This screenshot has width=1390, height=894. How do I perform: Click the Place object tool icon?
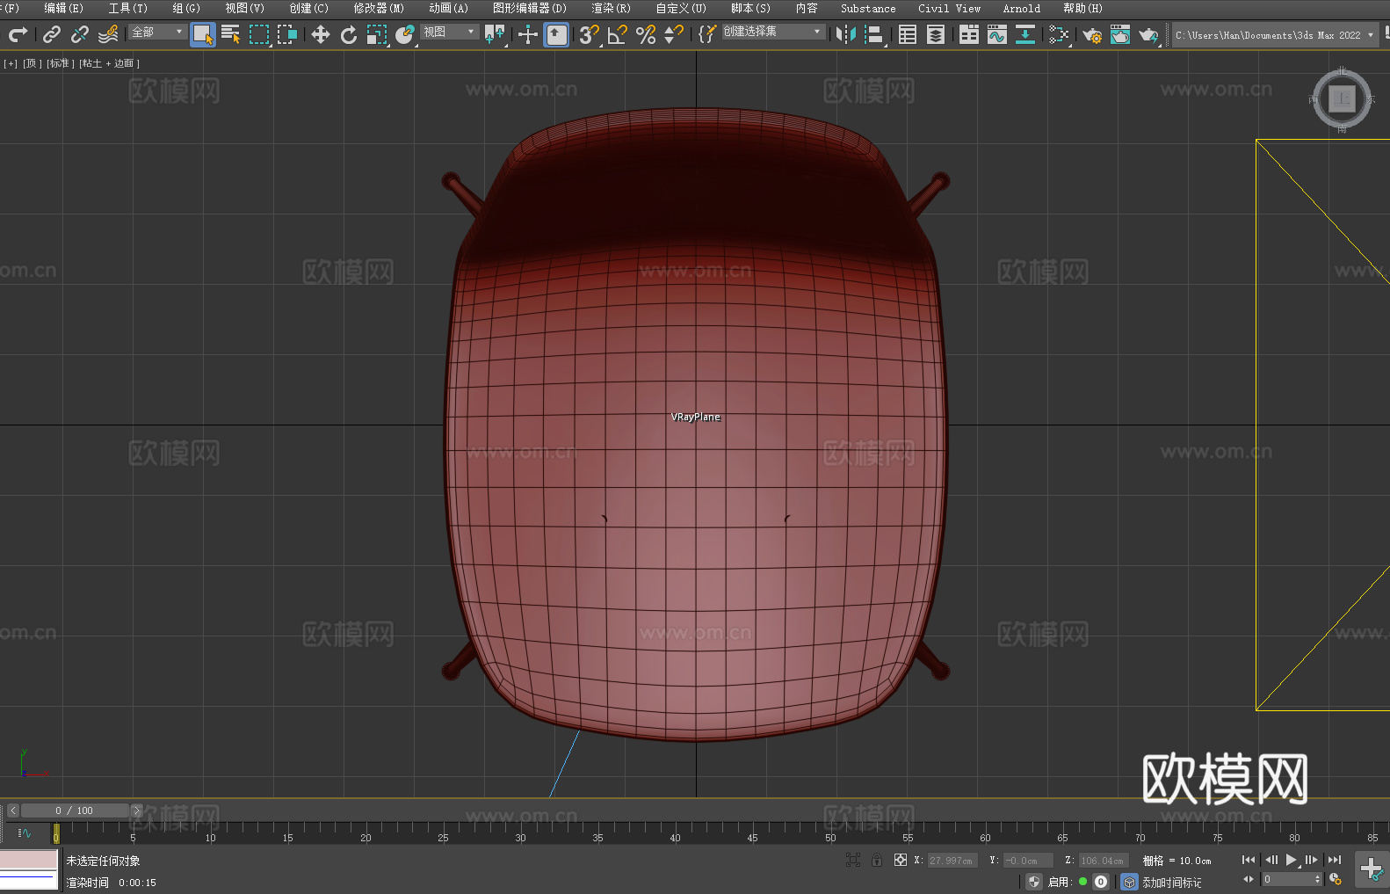click(x=405, y=34)
